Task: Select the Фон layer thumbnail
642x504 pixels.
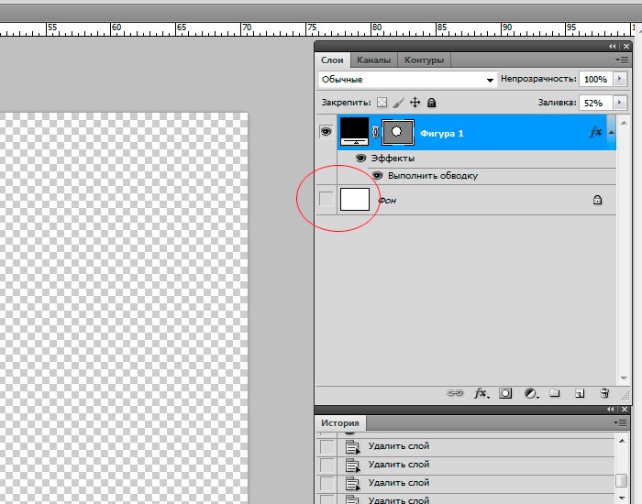Action: [x=354, y=199]
